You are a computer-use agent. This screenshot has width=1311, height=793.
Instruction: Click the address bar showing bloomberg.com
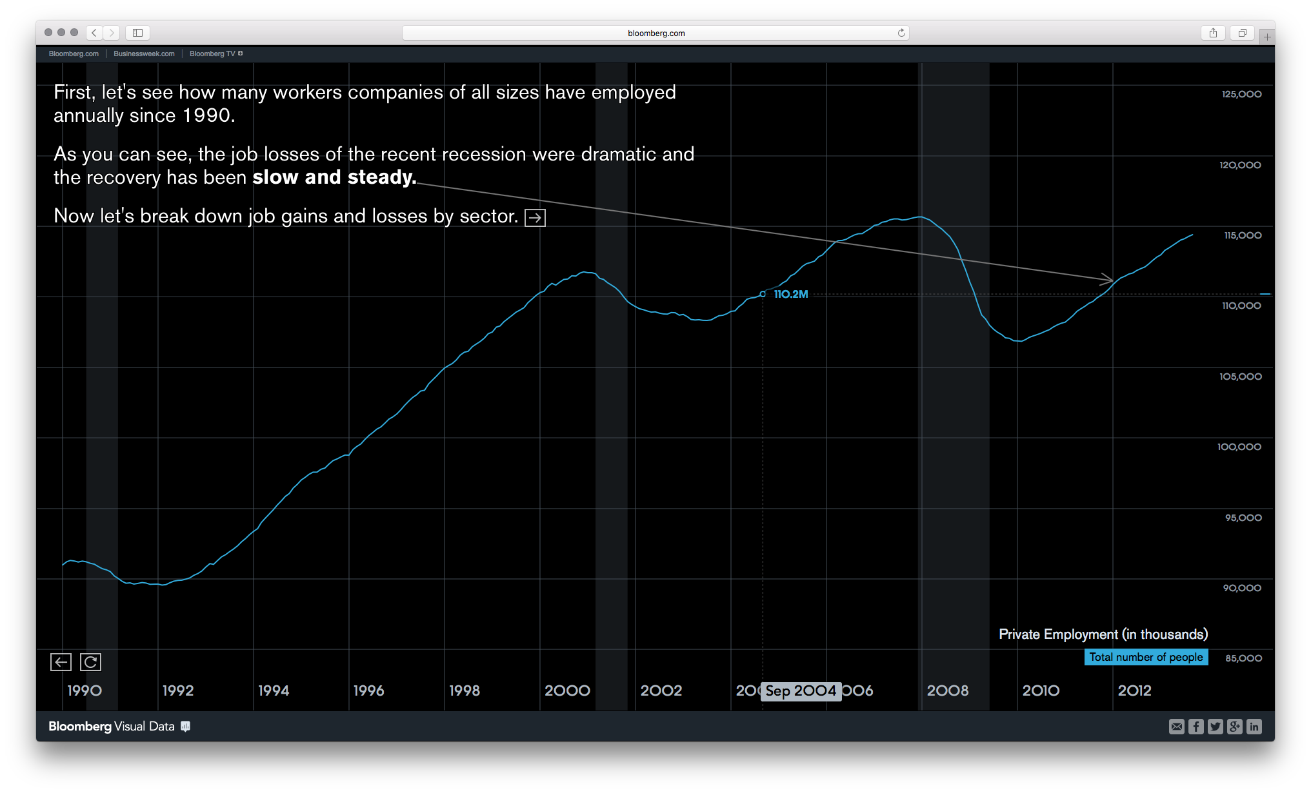point(655,32)
